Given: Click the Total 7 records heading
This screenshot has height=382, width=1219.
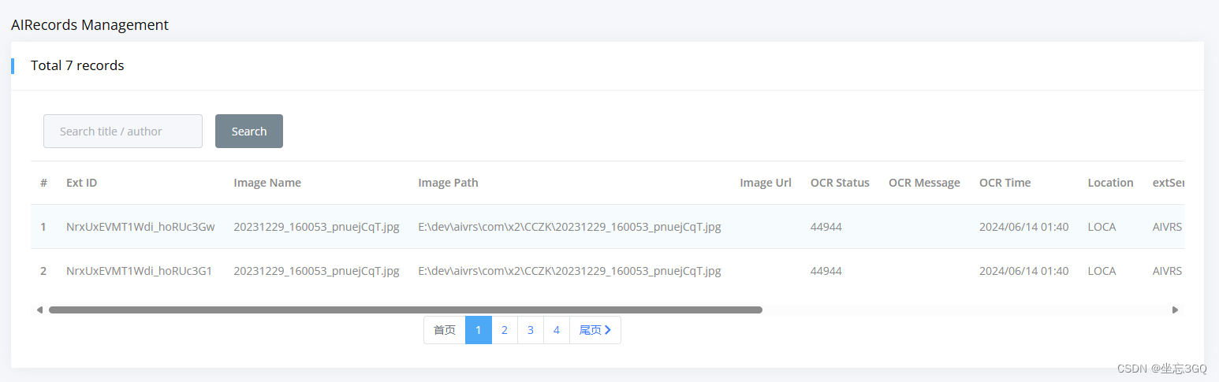Looking at the screenshot, I should coord(77,65).
